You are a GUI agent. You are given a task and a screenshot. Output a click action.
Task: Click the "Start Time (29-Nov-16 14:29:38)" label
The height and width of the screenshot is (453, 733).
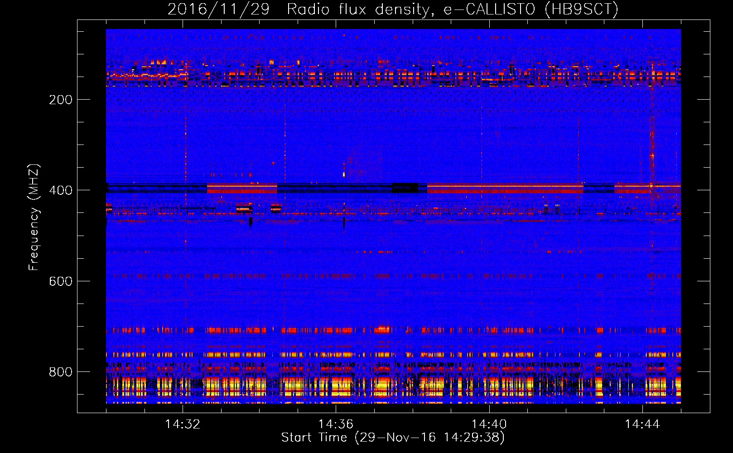pos(393,438)
